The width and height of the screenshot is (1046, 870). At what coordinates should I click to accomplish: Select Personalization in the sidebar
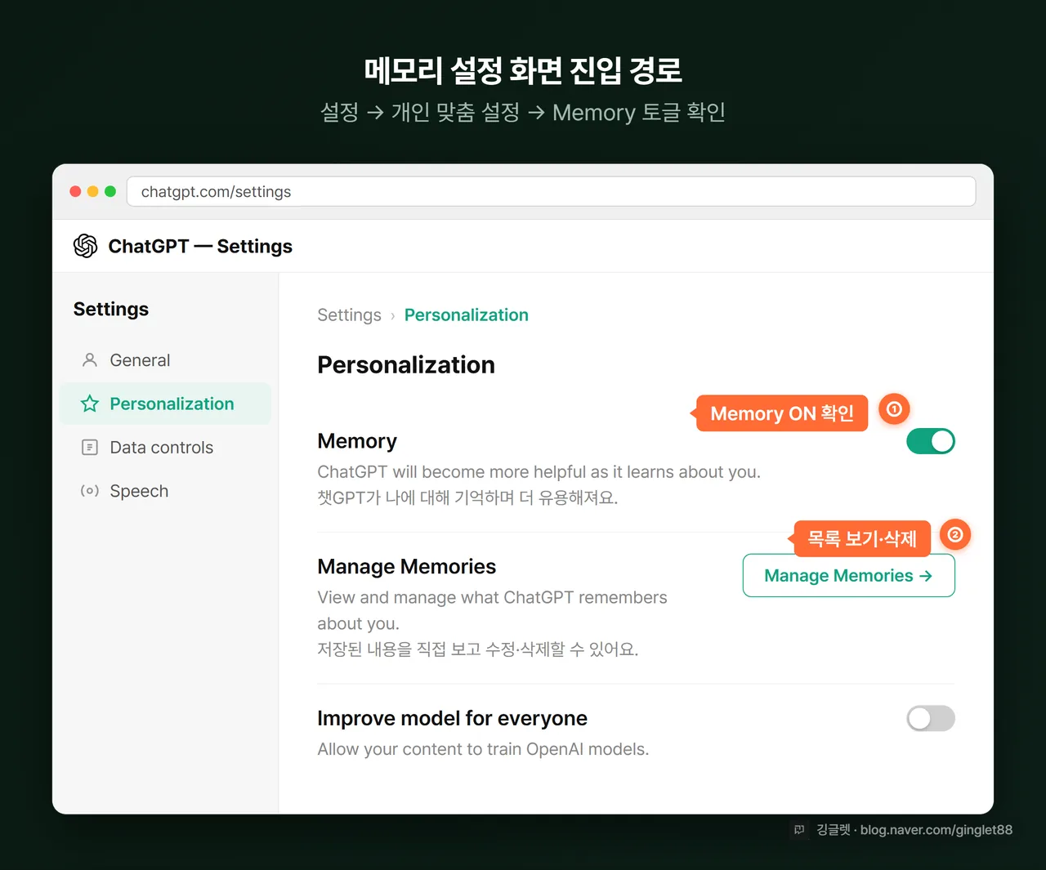click(165, 404)
